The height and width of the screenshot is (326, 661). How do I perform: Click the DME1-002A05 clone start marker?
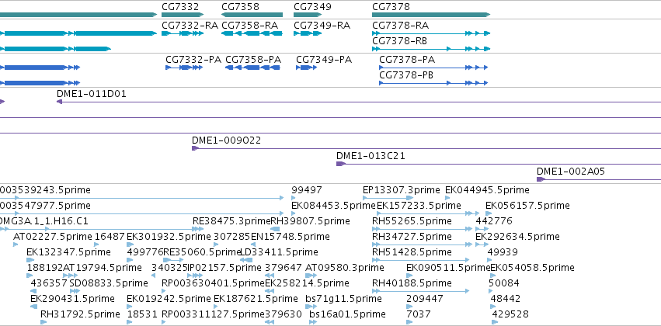[x=541, y=179]
